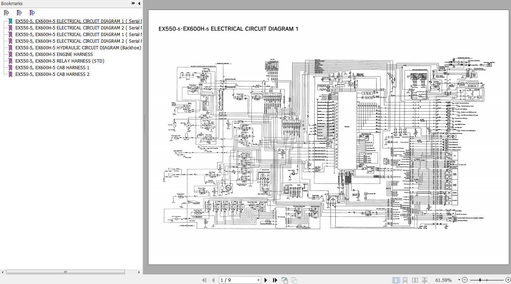Click the bookmark with blue arrow icon
This screenshot has width=511, height=284.
coord(32,13)
